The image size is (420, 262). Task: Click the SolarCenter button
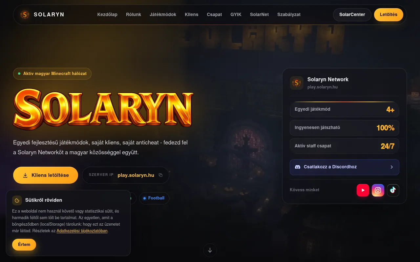click(x=352, y=15)
